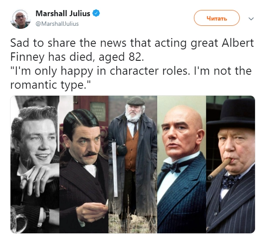This screenshot has width=262, height=239.
Task: Open the black-and-white photo of the smiling man
Action: click(35, 164)
